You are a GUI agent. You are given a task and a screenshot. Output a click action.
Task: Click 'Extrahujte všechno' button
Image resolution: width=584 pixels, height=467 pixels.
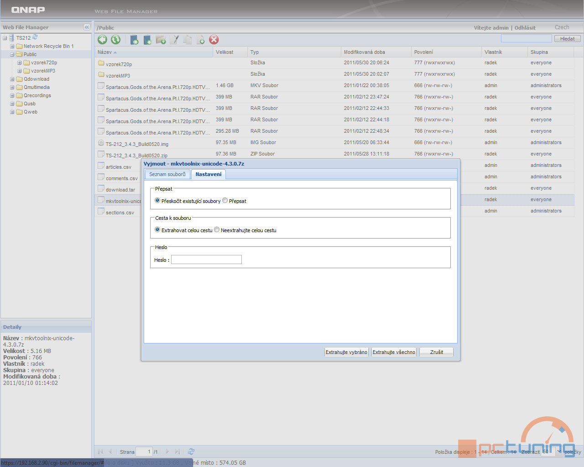click(x=394, y=352)
